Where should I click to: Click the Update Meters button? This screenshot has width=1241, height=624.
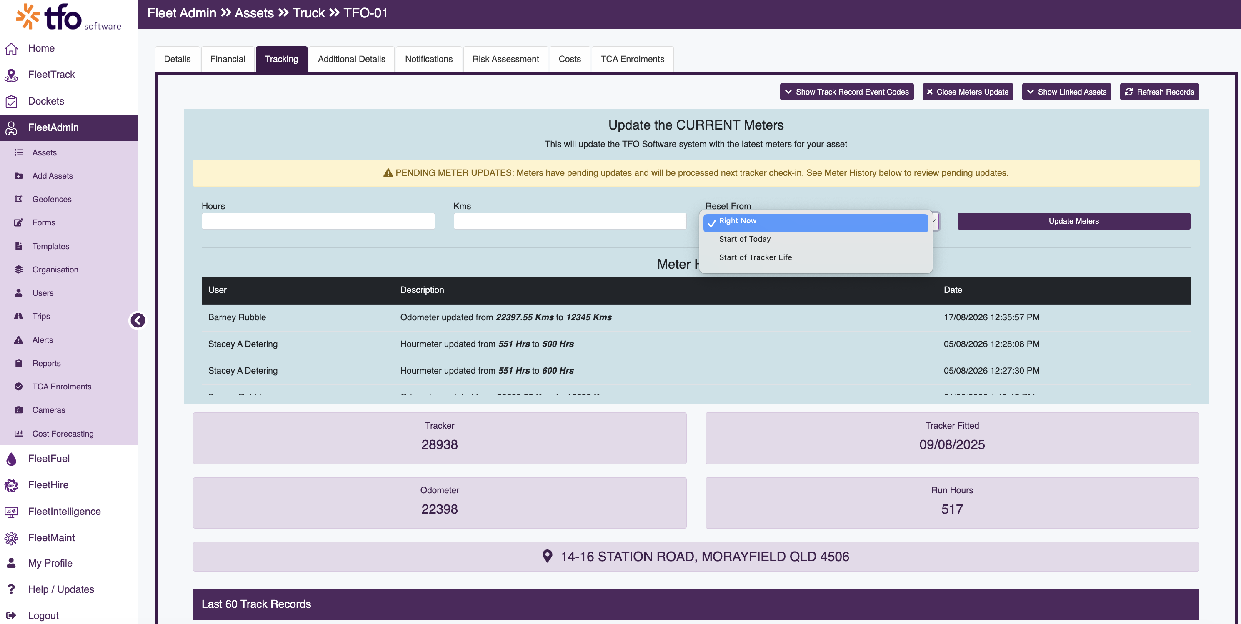[1074, 221]
